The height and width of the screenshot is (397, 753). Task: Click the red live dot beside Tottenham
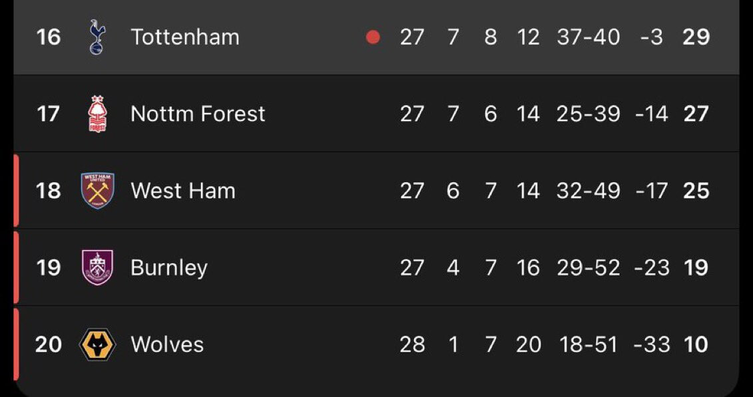coord(373,37)
